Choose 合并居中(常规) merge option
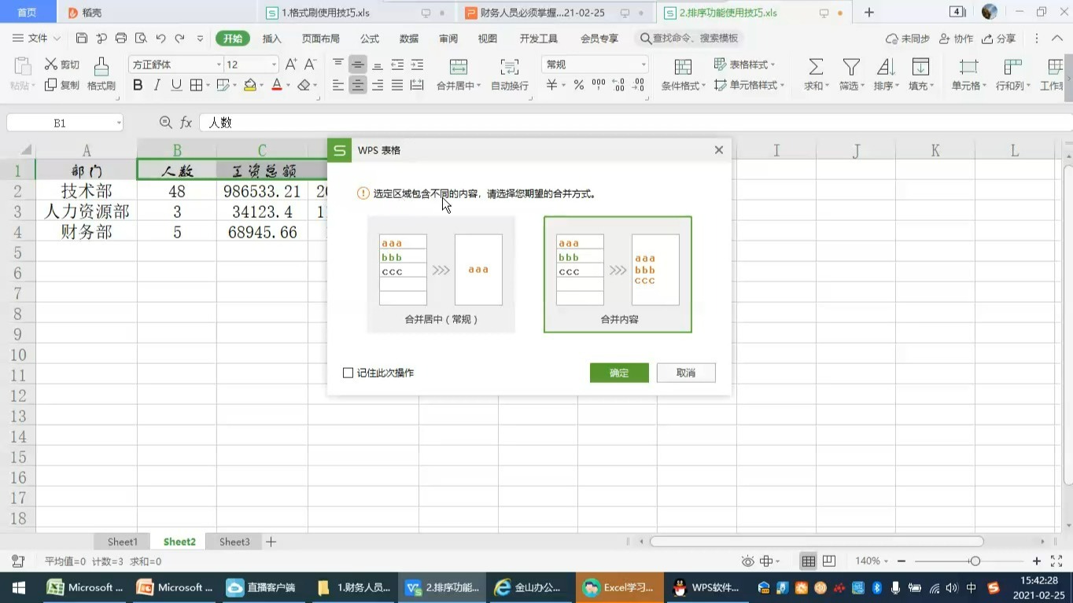The height and width of the screenshot is (603, 1073). click(441, 274)
